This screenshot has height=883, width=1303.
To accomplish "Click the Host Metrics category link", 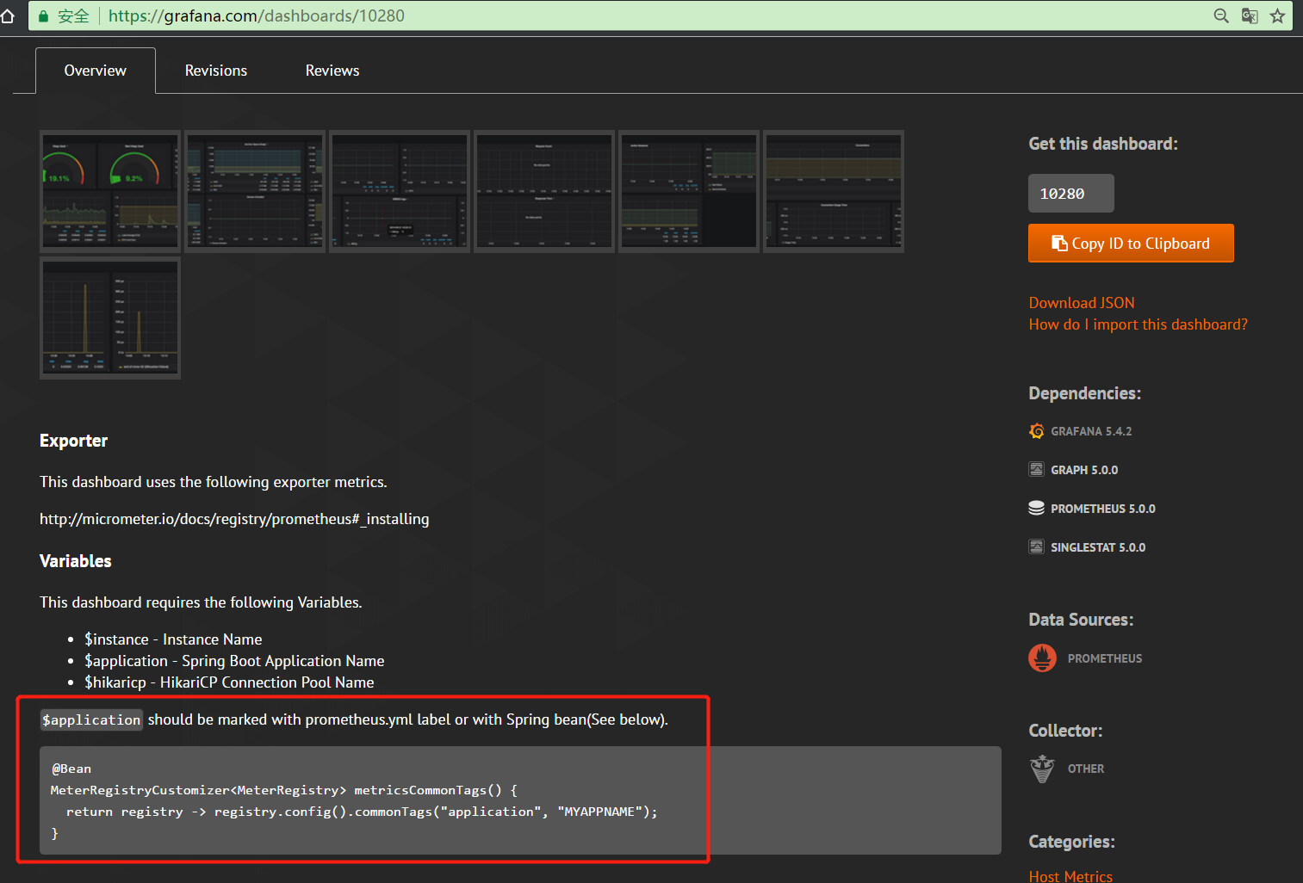I will (x=1070, y=875).
